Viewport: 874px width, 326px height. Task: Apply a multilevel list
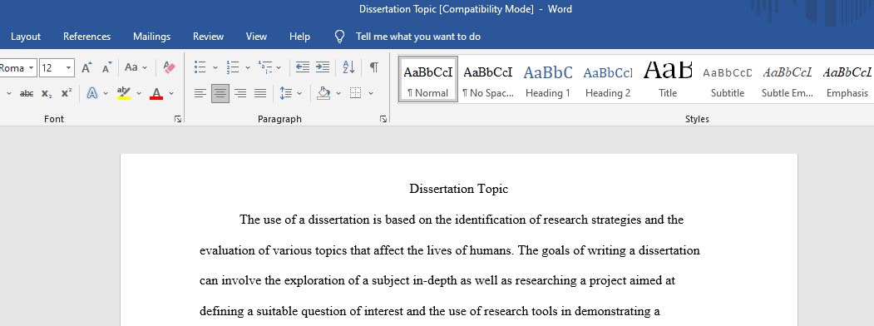(x=264, y=67)
